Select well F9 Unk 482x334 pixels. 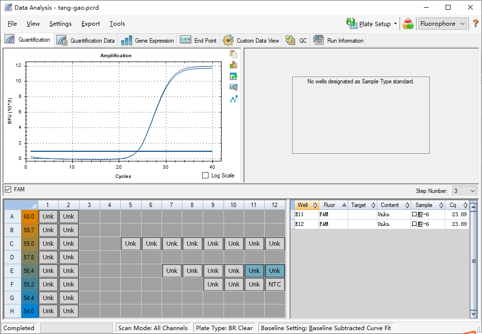point(213,284)
